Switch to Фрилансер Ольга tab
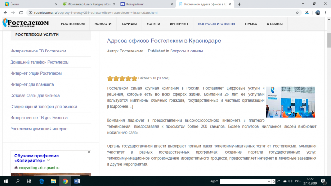Screen dimensions: 331x186 click(x=89, y=4)
